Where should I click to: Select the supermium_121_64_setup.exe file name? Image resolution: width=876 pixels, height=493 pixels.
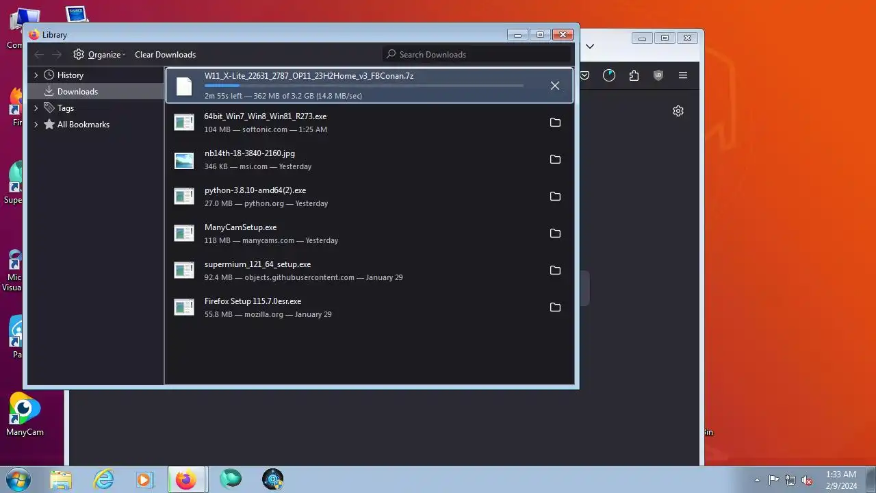257,264
